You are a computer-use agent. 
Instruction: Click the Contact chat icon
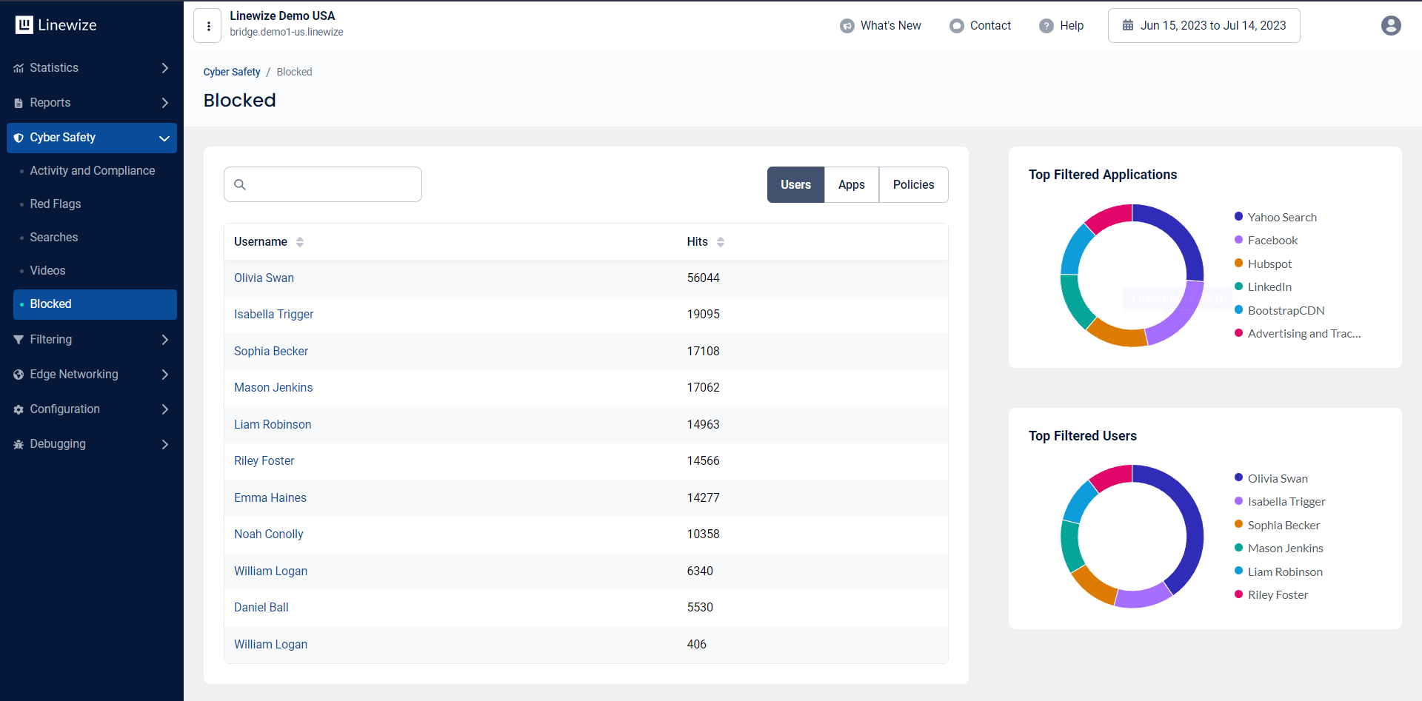[956, 26]
